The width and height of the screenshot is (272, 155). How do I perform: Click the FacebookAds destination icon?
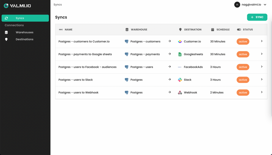click(180, 67)
